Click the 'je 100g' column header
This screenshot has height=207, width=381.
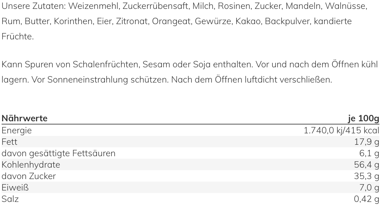tap(364, 118)
